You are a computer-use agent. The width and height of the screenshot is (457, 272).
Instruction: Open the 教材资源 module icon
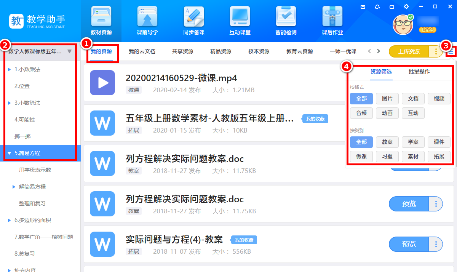101,17
